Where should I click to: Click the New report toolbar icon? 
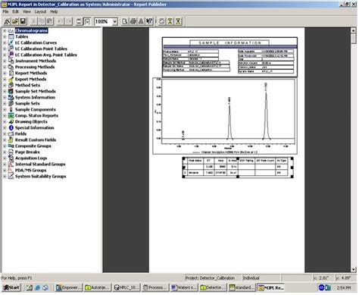coord(7,21)
